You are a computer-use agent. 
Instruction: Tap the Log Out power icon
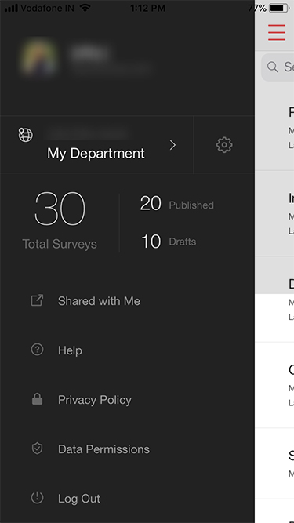(37, 498)
